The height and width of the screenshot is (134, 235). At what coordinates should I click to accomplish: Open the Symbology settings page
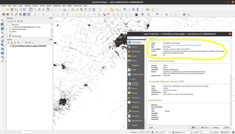click(x=136, y=51)
